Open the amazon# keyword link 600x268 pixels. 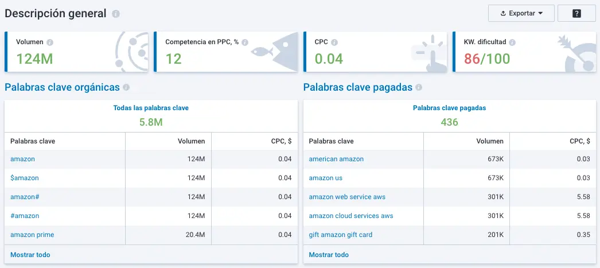25,197
